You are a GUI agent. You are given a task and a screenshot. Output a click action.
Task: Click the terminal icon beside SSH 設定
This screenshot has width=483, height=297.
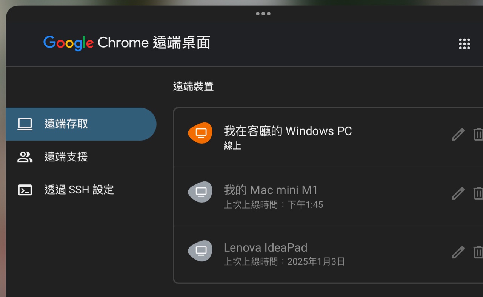pos(25,190)
